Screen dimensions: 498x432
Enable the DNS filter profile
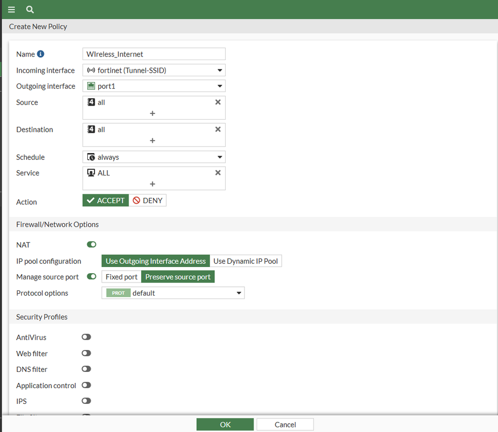point(86,369)
